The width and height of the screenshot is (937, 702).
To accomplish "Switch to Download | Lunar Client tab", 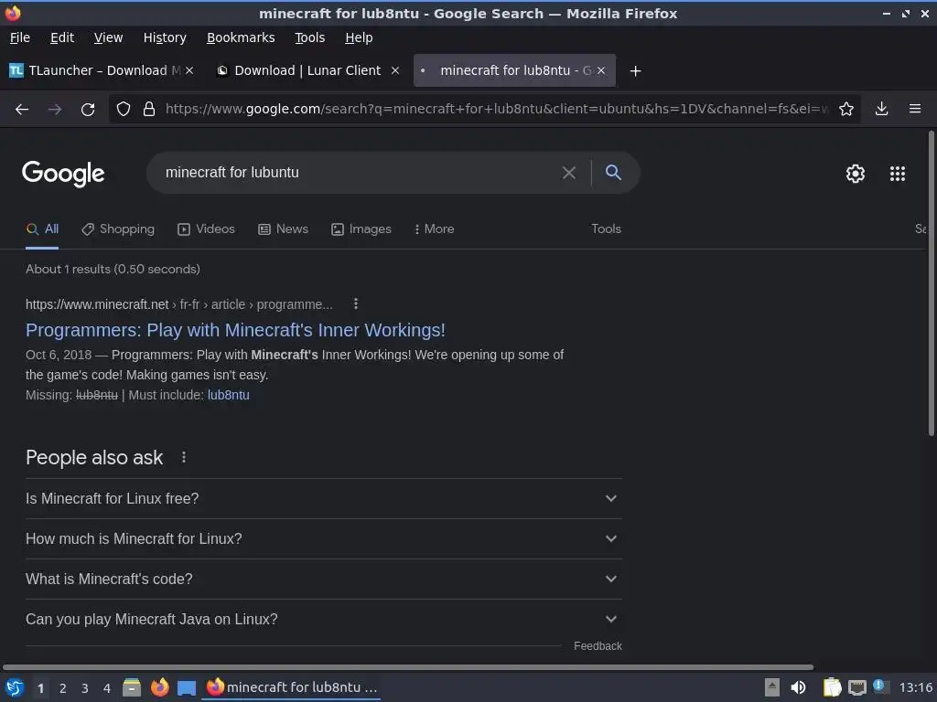I will (x=307, y=70).
